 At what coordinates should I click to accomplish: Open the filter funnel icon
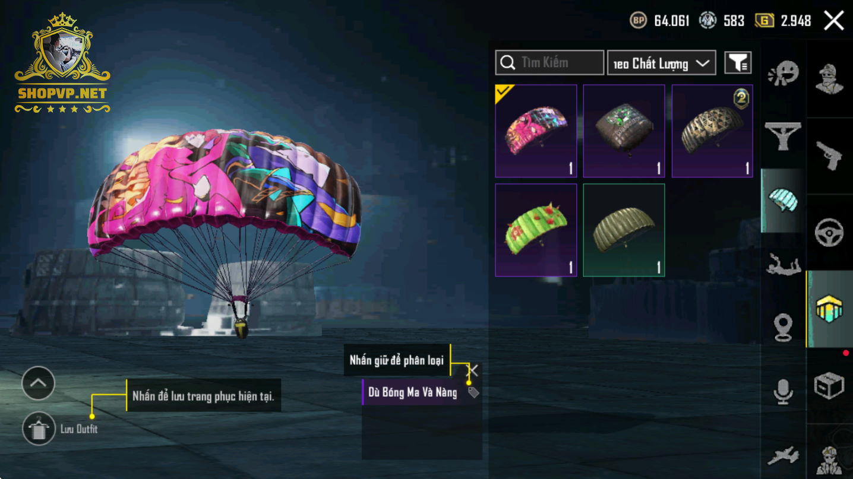point(738,62)
